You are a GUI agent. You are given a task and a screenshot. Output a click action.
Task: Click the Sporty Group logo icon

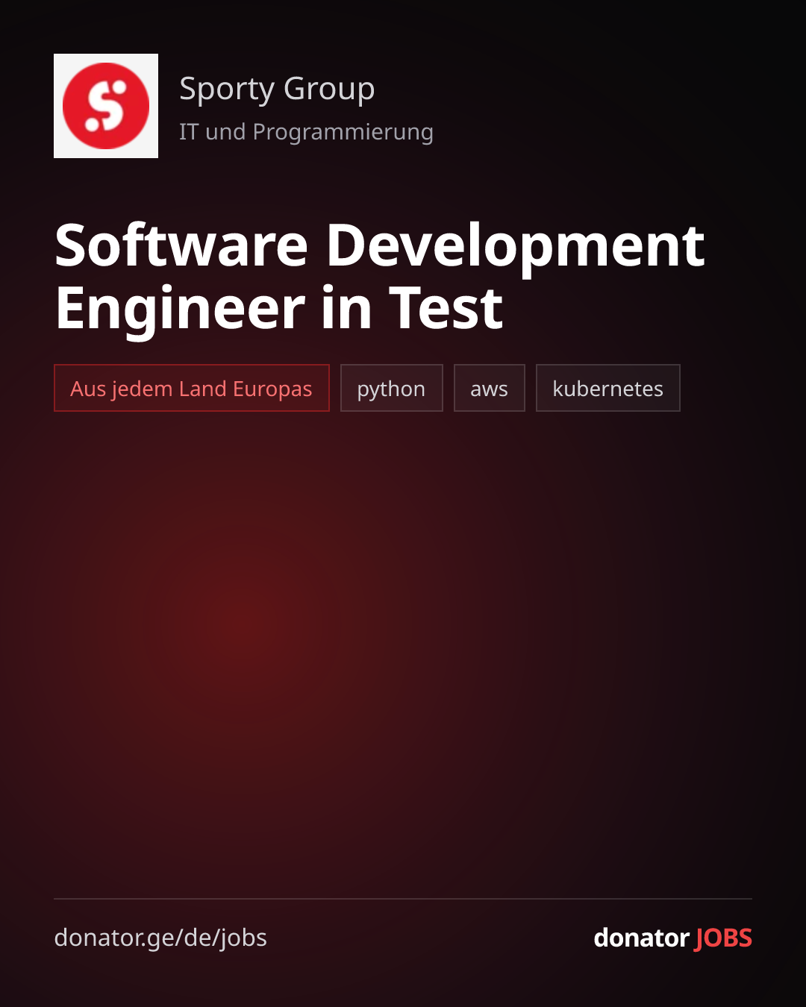pyautogui.click(x=106, y=106)
